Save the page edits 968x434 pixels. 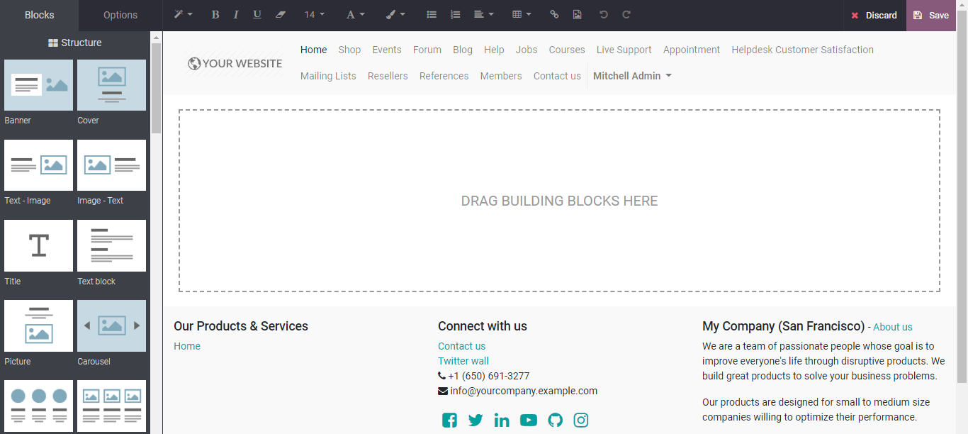pyautogui.click(x=931, y=15)
